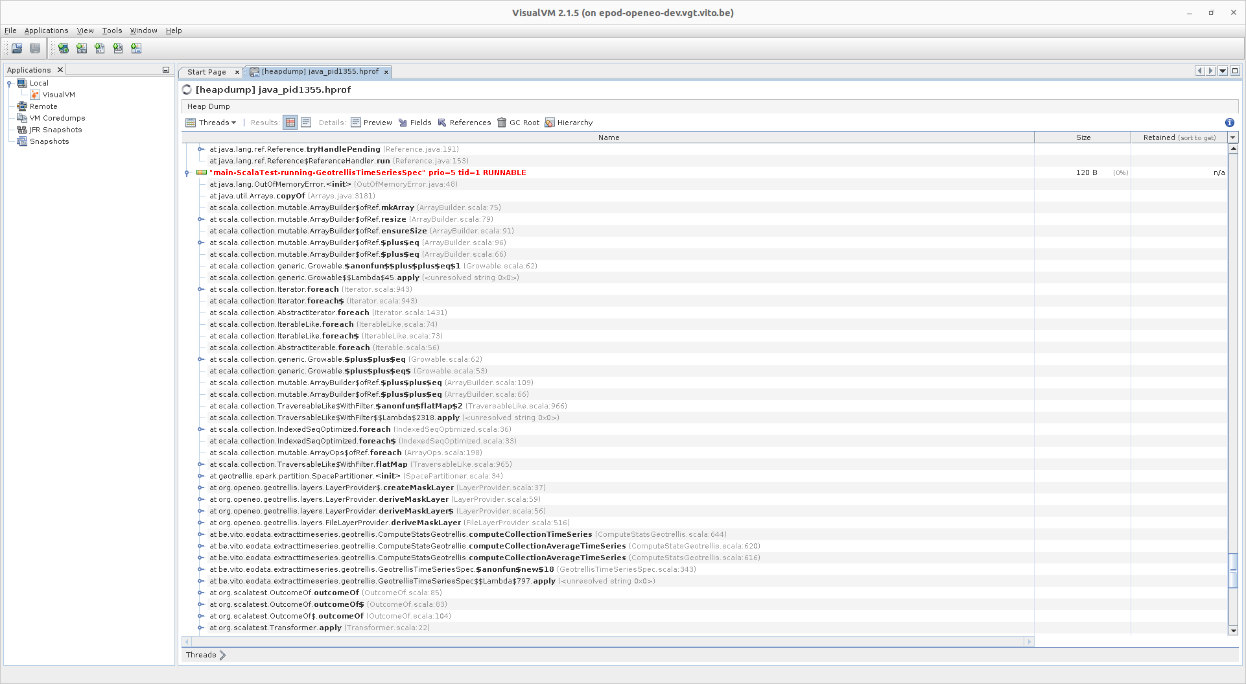Toggle the text Results view
Image resolution: width=1246 pixels, height=684 pixels.
click(x=305, y=123)
